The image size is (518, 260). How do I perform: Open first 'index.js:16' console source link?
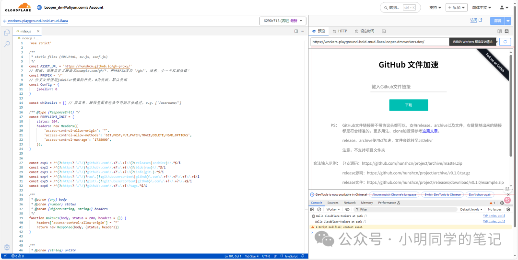494,216
